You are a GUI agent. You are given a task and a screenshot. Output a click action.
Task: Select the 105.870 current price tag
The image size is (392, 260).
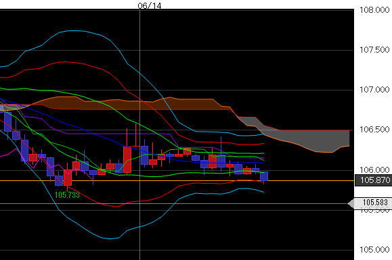373,180
